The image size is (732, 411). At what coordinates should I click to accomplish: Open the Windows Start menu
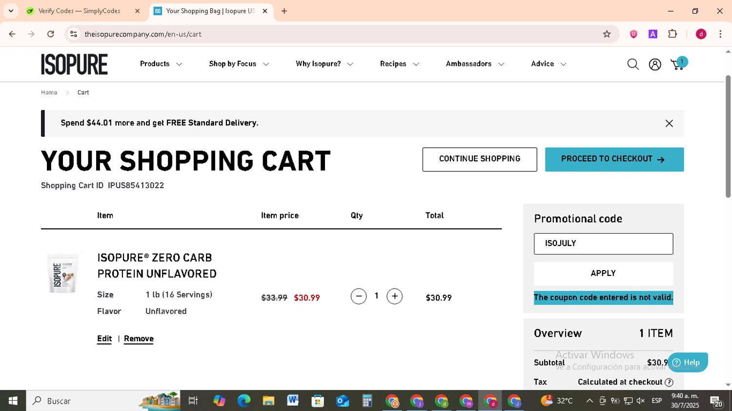pyautogui.click(x=13, y=401)
